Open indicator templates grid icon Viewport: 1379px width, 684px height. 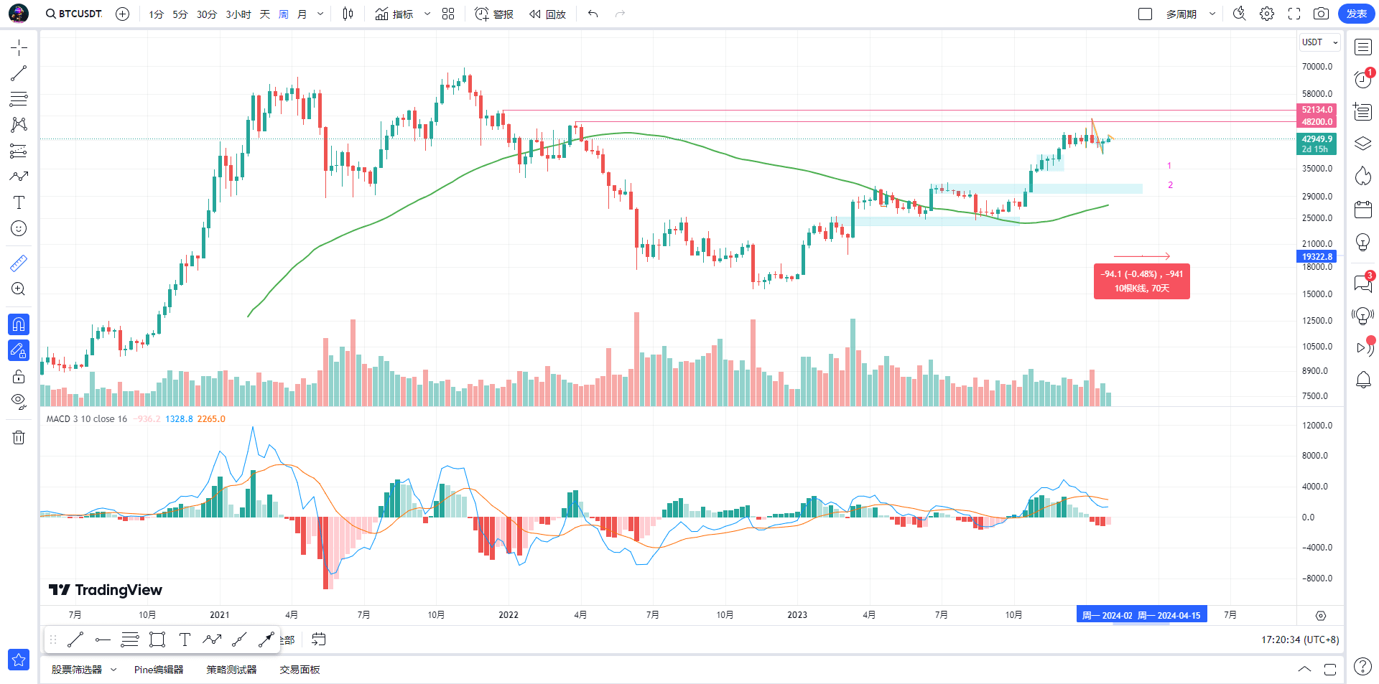point(448,14)
